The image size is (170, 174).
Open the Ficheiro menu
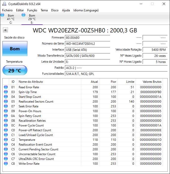coord(7,10)
